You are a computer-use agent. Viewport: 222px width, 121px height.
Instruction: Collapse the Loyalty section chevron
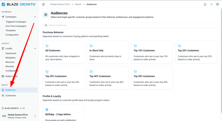(35, 48)
